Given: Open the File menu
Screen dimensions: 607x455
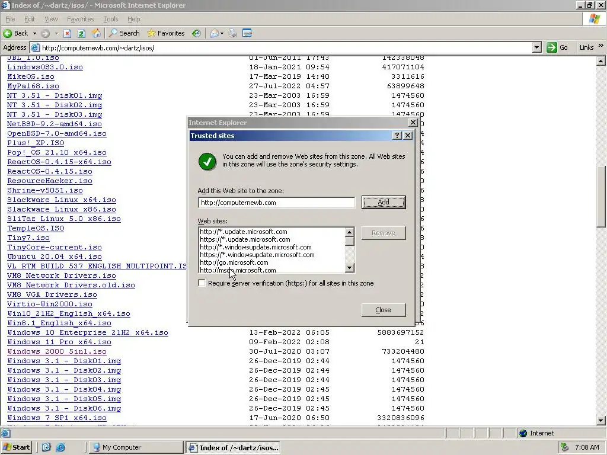Looking at the screenshot, I should click(10, 19).
